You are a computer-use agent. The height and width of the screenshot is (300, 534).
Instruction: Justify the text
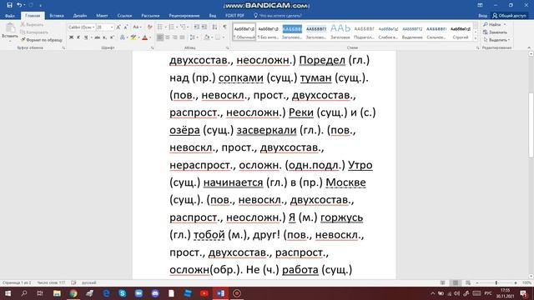pyautogui.click(x=182, y=37)
